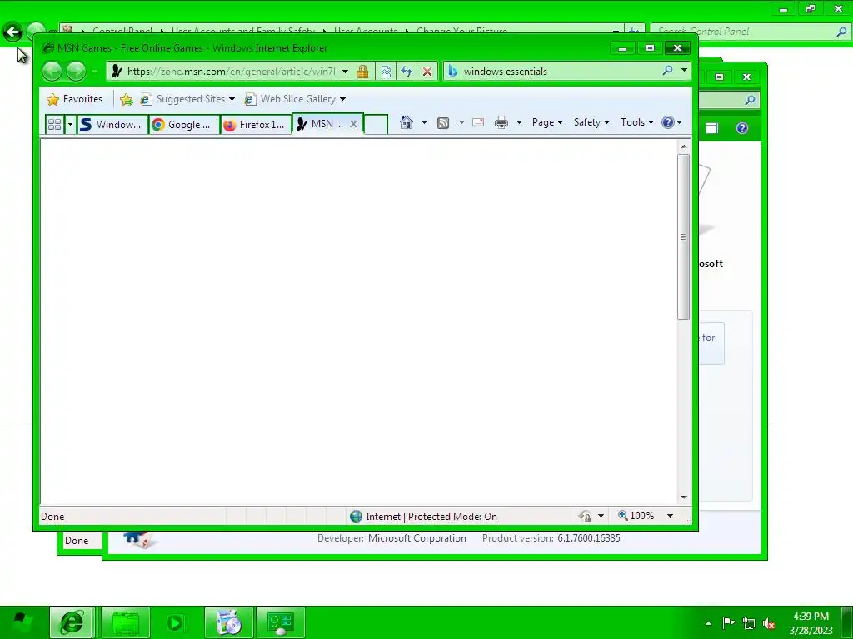The width and height of the screenshot is (853, 639).
Task: Expand Suggested Sites dropdown arrow
Action: [232, 99]
